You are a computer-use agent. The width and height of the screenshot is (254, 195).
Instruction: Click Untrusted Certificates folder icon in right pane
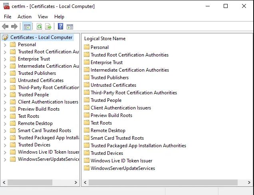(x=87, y=85)
